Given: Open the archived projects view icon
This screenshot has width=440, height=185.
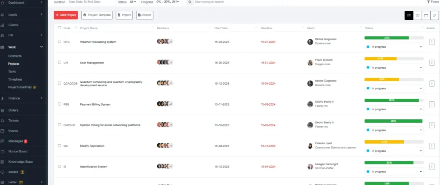Looking at the screenshot, I should [x=417, y=15].
